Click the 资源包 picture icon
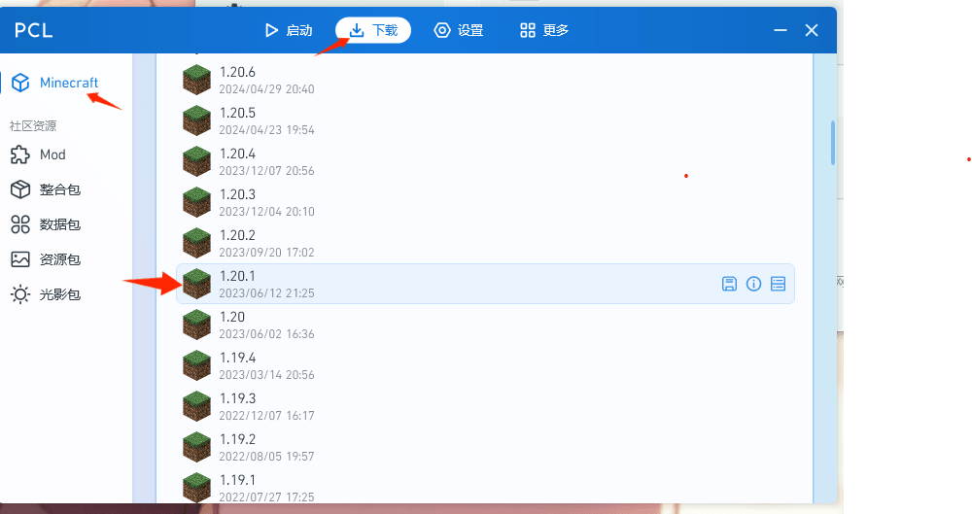The image size is (972, 514). coord(20,259)
